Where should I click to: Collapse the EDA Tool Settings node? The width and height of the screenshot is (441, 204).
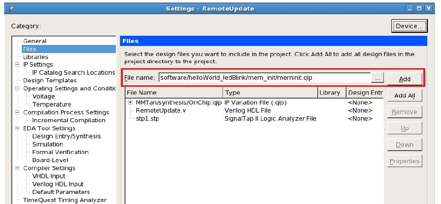coord(18,129)
